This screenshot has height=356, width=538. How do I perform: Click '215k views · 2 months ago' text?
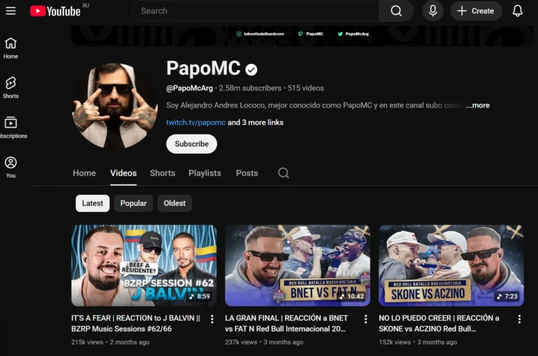point(110,342)
